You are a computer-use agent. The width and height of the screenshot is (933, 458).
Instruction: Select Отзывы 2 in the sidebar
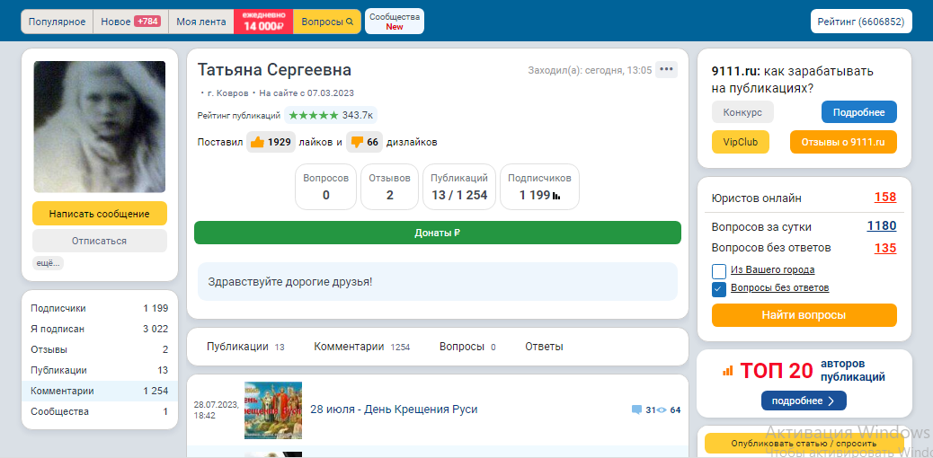(x=100, y=349)
